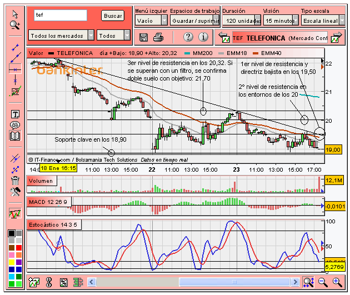Image resolution: width=350 pixels, height=295 pixels.
Task: Select the vertical line tool
Action: point(15,80)
